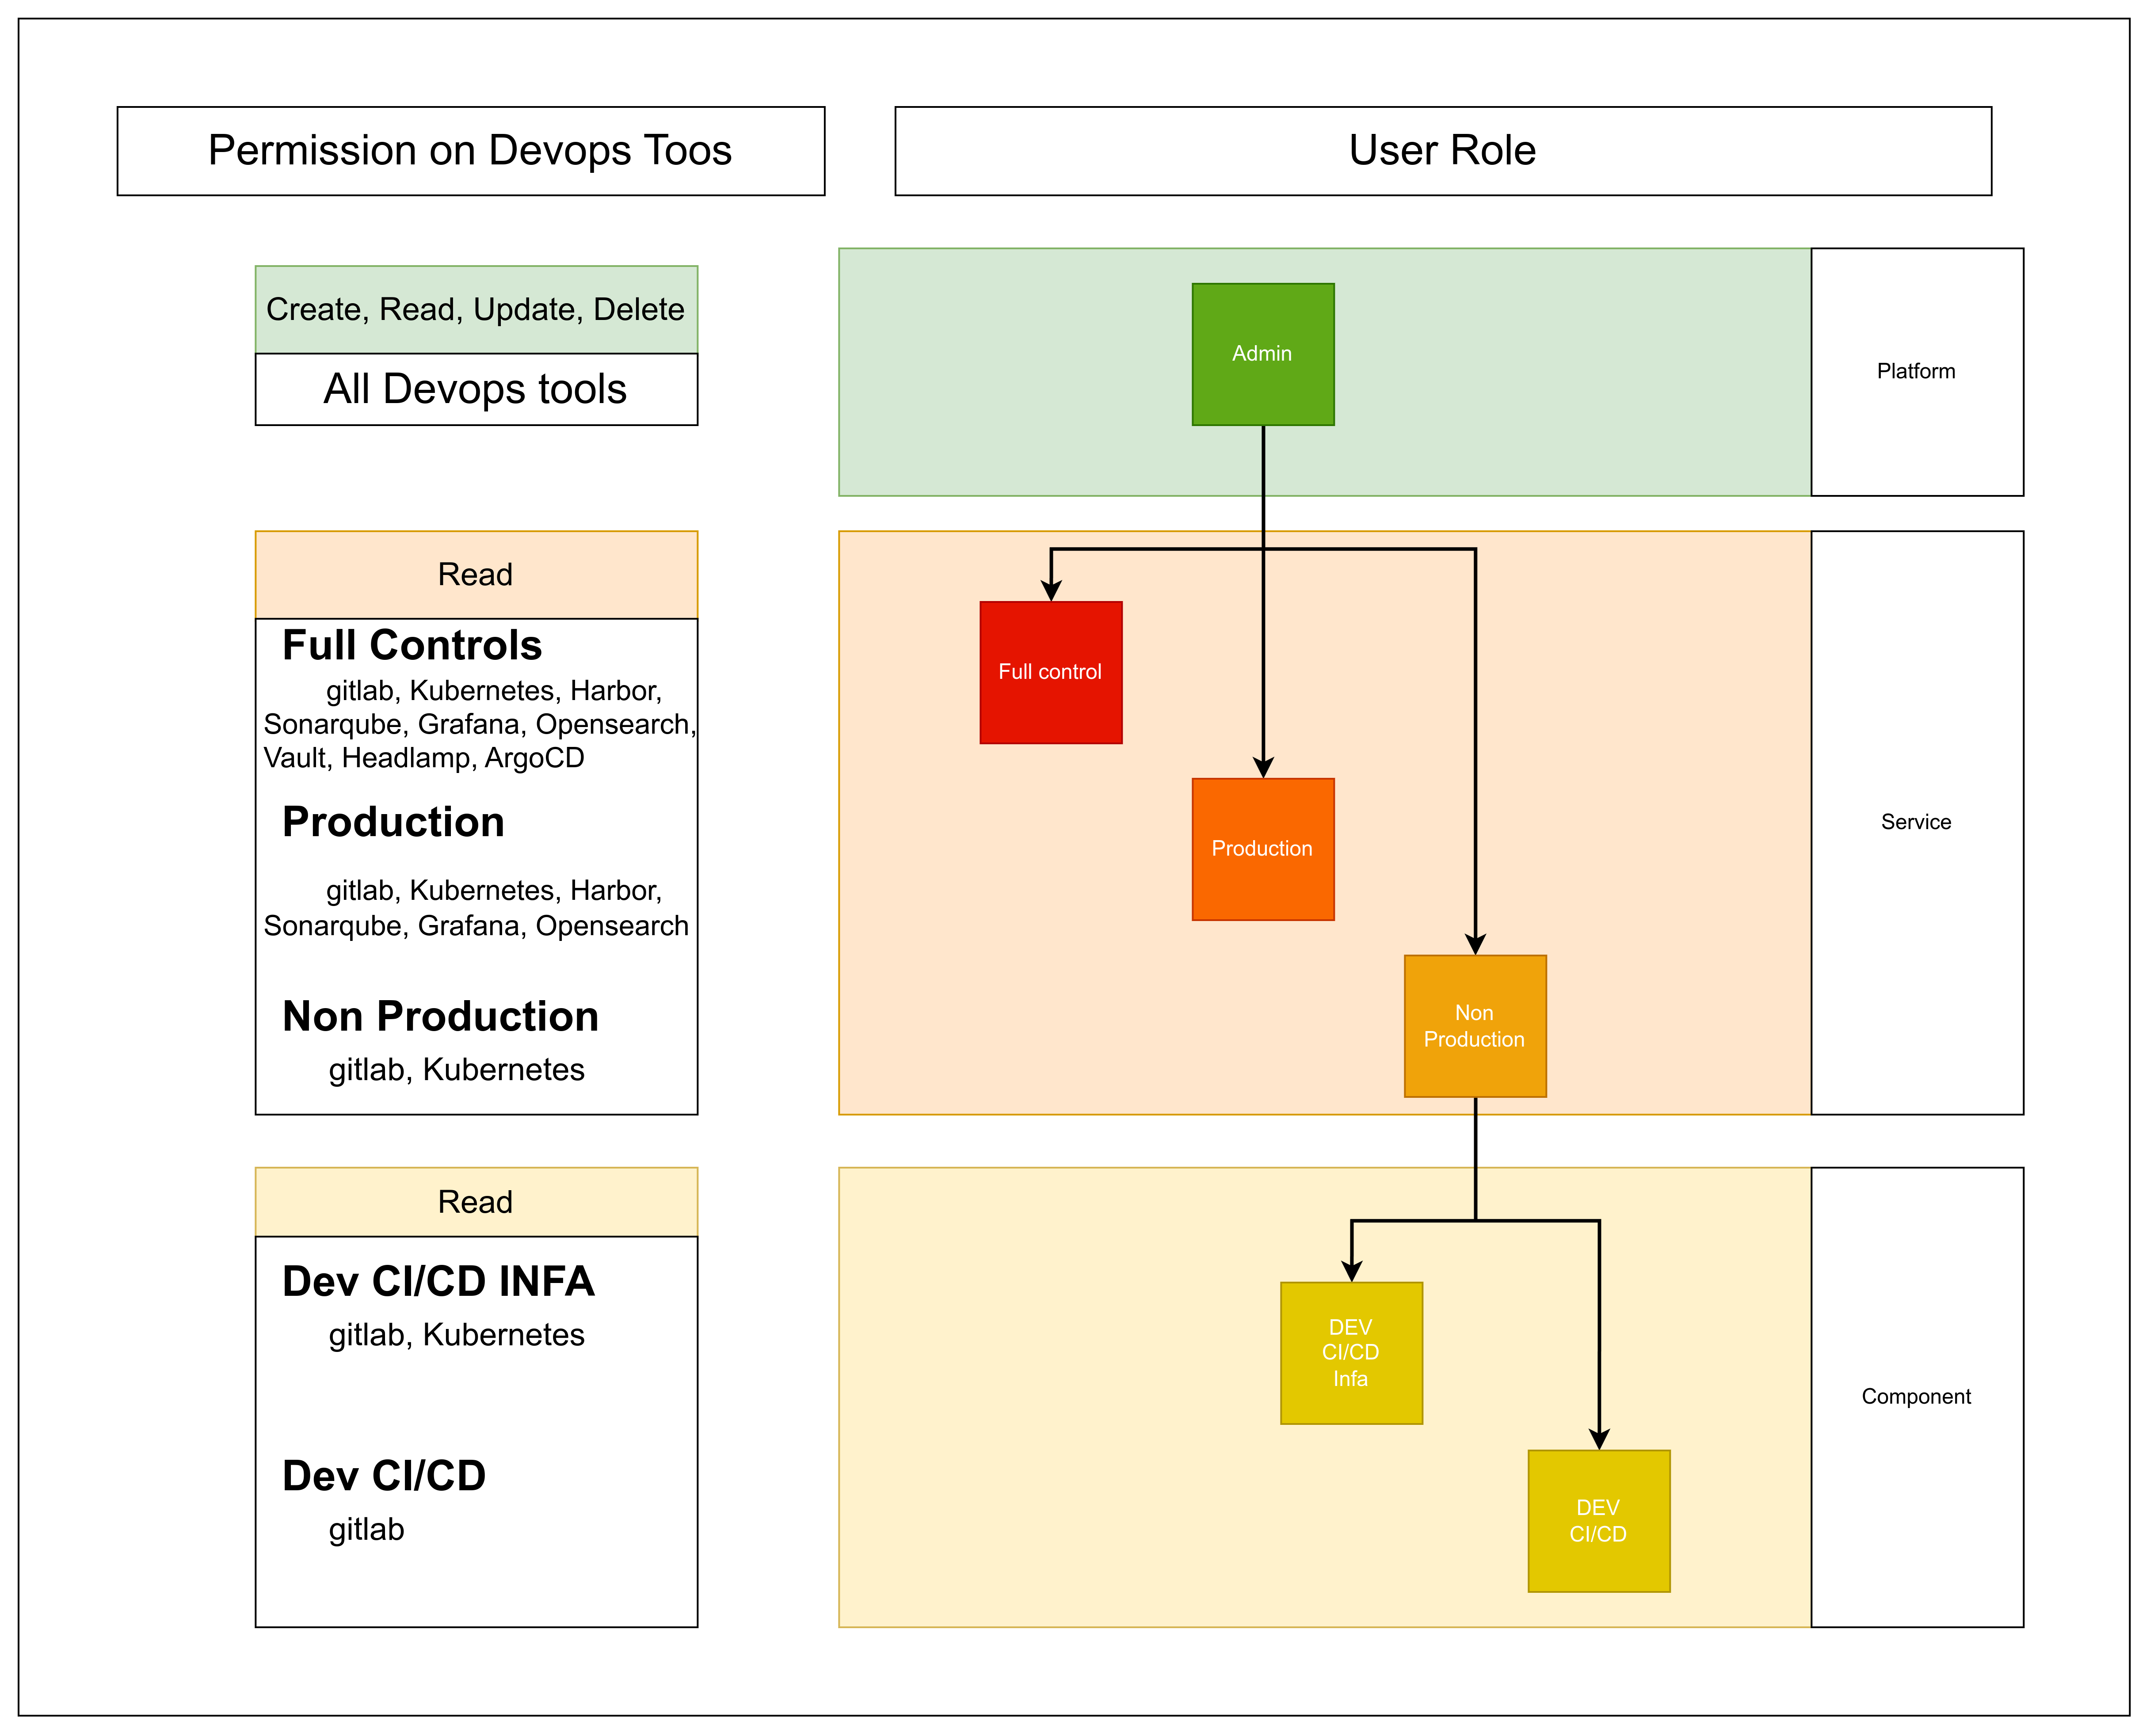Select the Dev CI/CD INFA heading
This screenshot has width=2150, height=1736.
(x=438, y=1281)
